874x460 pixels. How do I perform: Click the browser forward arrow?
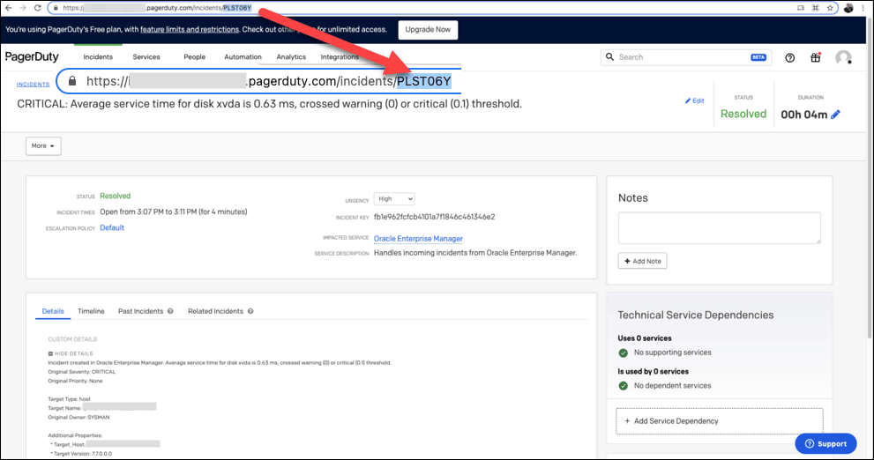coord(23,8)
